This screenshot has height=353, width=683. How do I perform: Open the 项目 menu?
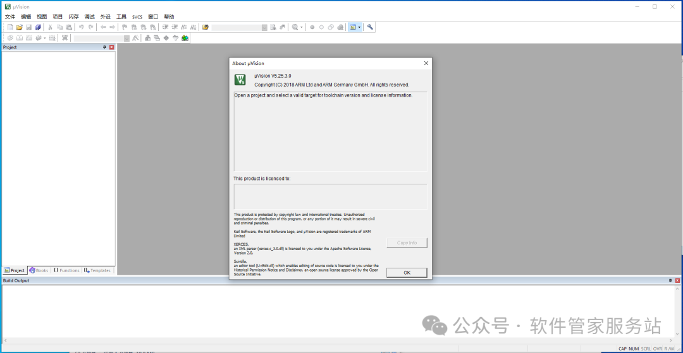58,16
